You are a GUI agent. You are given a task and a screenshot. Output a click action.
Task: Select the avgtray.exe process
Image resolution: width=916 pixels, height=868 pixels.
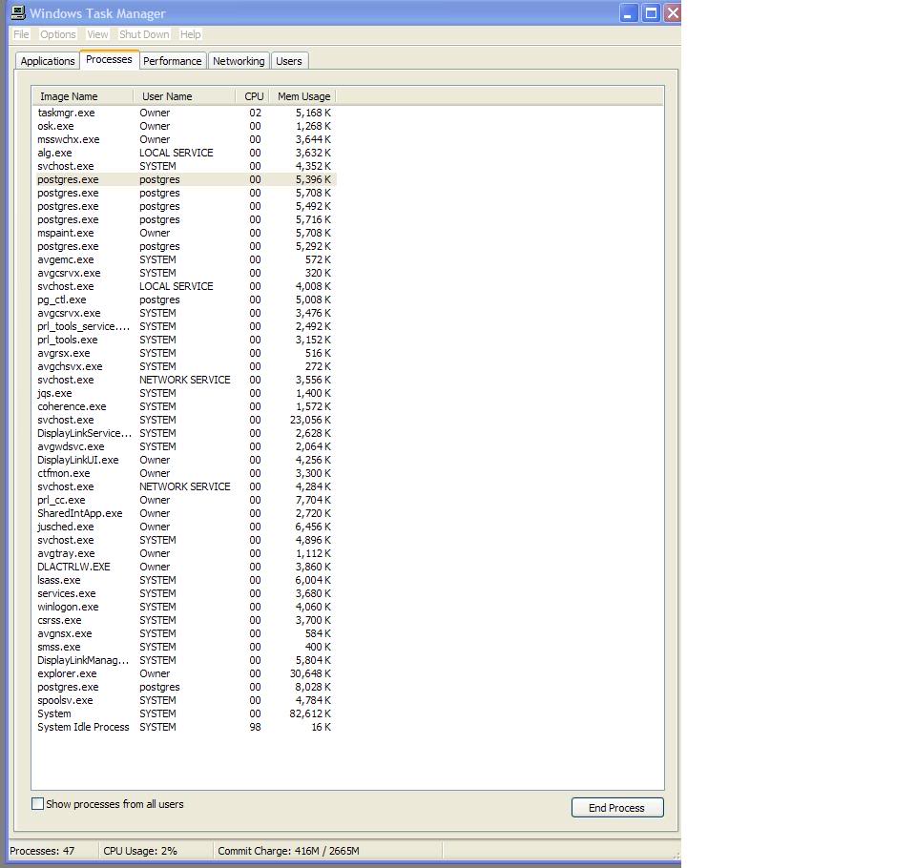[x=186, y=554]
